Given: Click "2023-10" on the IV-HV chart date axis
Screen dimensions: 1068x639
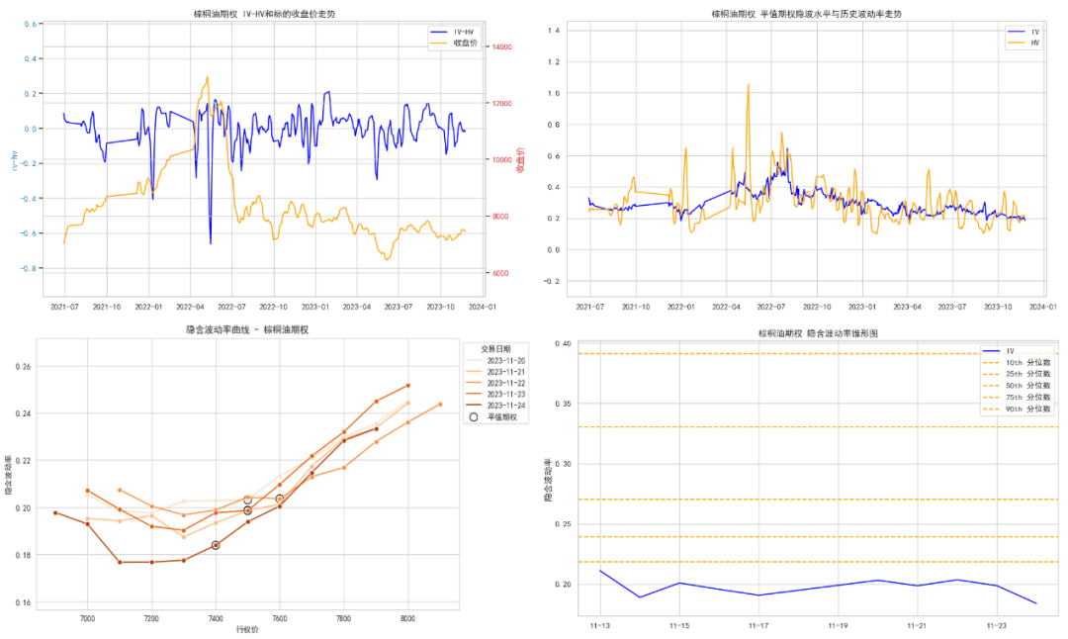Looking at the screenshot, I should pyautogui.click(x=440, y=307).
